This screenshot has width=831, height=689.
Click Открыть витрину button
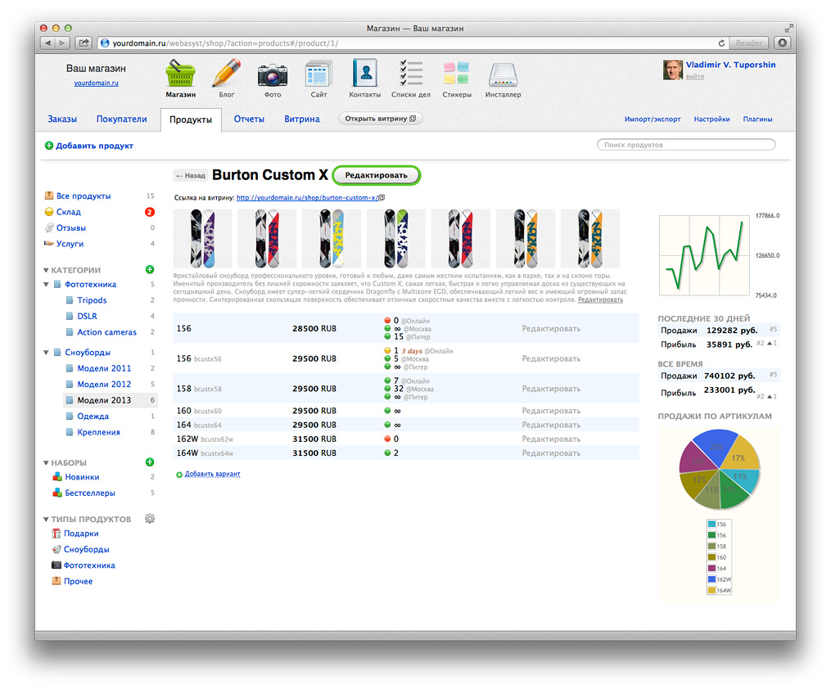pos(380,119)
